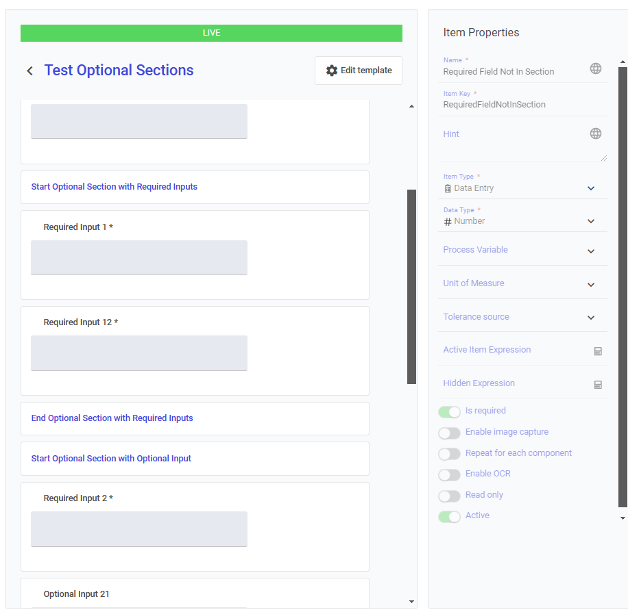
Task: Click the Required Input 1 entry field
Action: (x=139, y=257)
